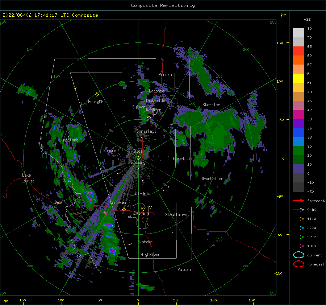Select the orange 60–57 dBZ color swatch
The image size is (326, 305).
coord(298,60)
